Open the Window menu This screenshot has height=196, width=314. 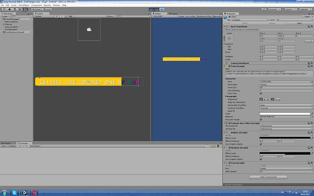(x=56, y=5)
